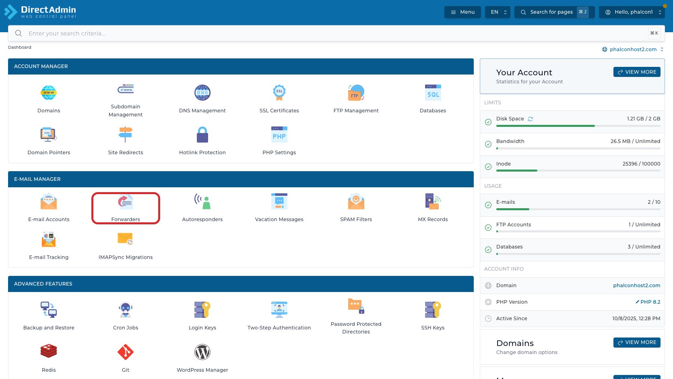Image resolution: width=673 pixels, height=379 pixels.
Task: Edit PHP 8.2 version link
Action: tap(648, 302)
